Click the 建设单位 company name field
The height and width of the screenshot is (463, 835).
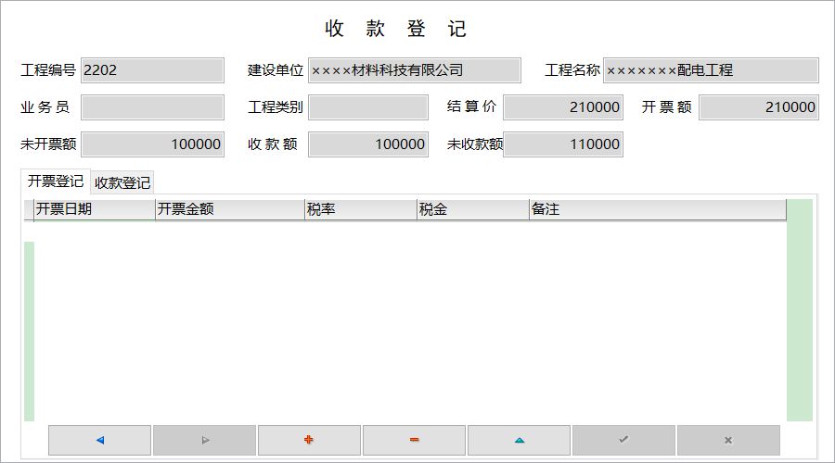pos(415,70)
